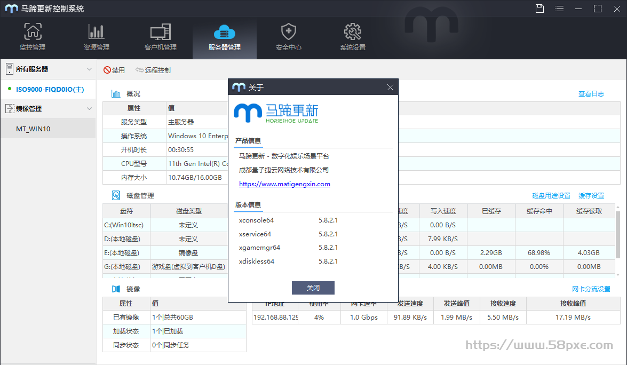Screen dimensions: 627x365
Task: Collapse the 所有服务器 server list
Action: click(89, 69)
